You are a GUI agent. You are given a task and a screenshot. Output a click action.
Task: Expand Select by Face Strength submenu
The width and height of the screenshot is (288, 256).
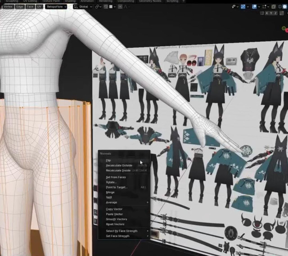(124, 231)
